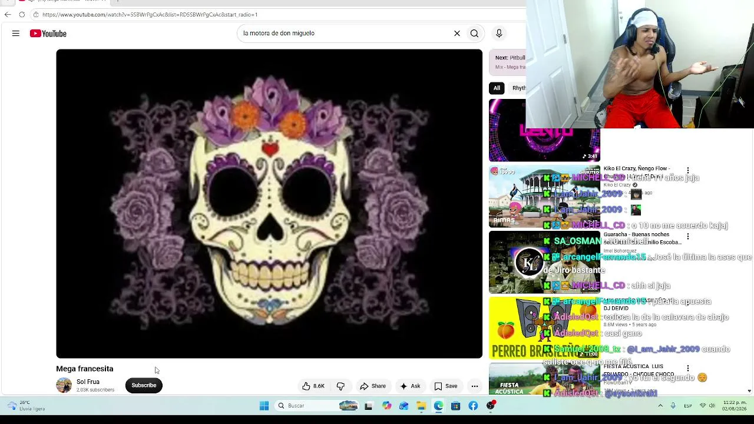Open Facebook from the taskbar
The image size is (754, 424).
tap(473, 406)
